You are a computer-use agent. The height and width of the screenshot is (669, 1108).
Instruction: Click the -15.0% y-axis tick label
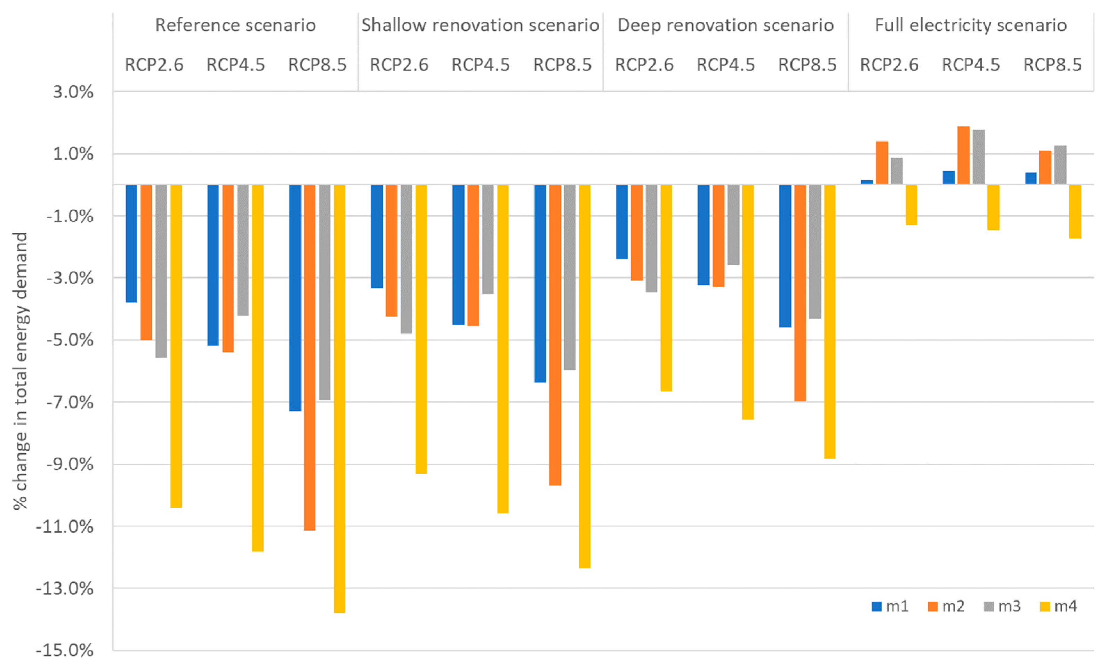(x=64, y=650)
